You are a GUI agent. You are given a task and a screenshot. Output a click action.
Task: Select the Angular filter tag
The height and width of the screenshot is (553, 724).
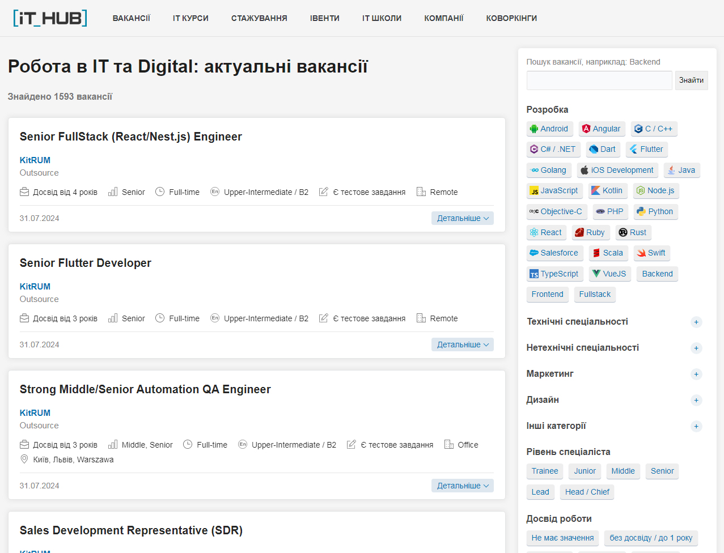point(602,129)
